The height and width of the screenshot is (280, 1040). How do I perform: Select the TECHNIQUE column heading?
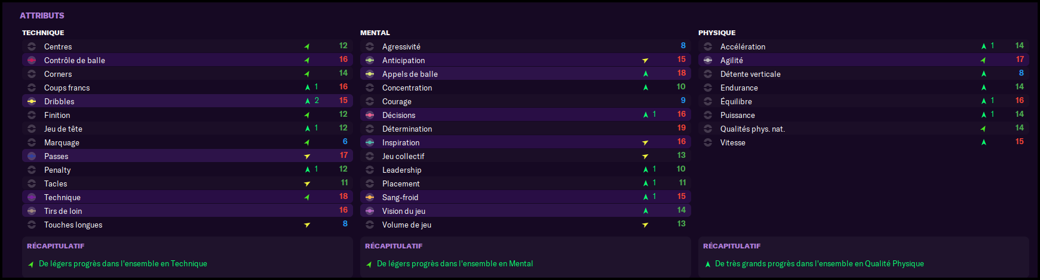[43, 33]
